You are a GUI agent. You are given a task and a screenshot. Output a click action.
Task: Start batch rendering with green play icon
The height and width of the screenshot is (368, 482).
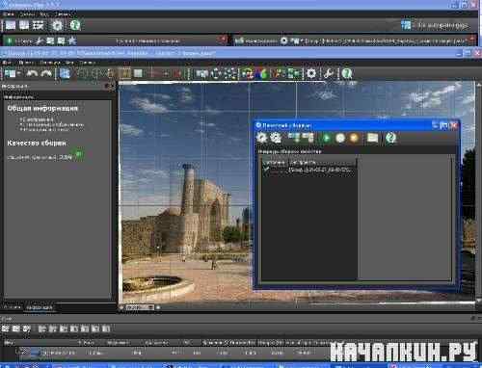pyautogui.click(x=326, y=138)
